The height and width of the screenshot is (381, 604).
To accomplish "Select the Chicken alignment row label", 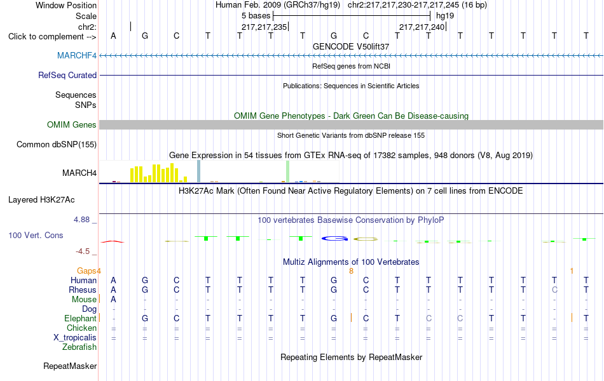I will pos(81,328).
